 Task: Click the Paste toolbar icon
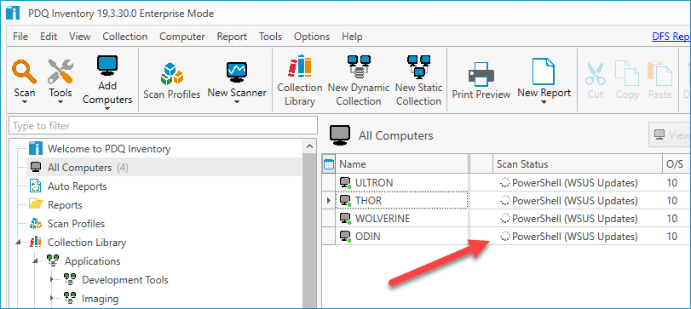659,73
